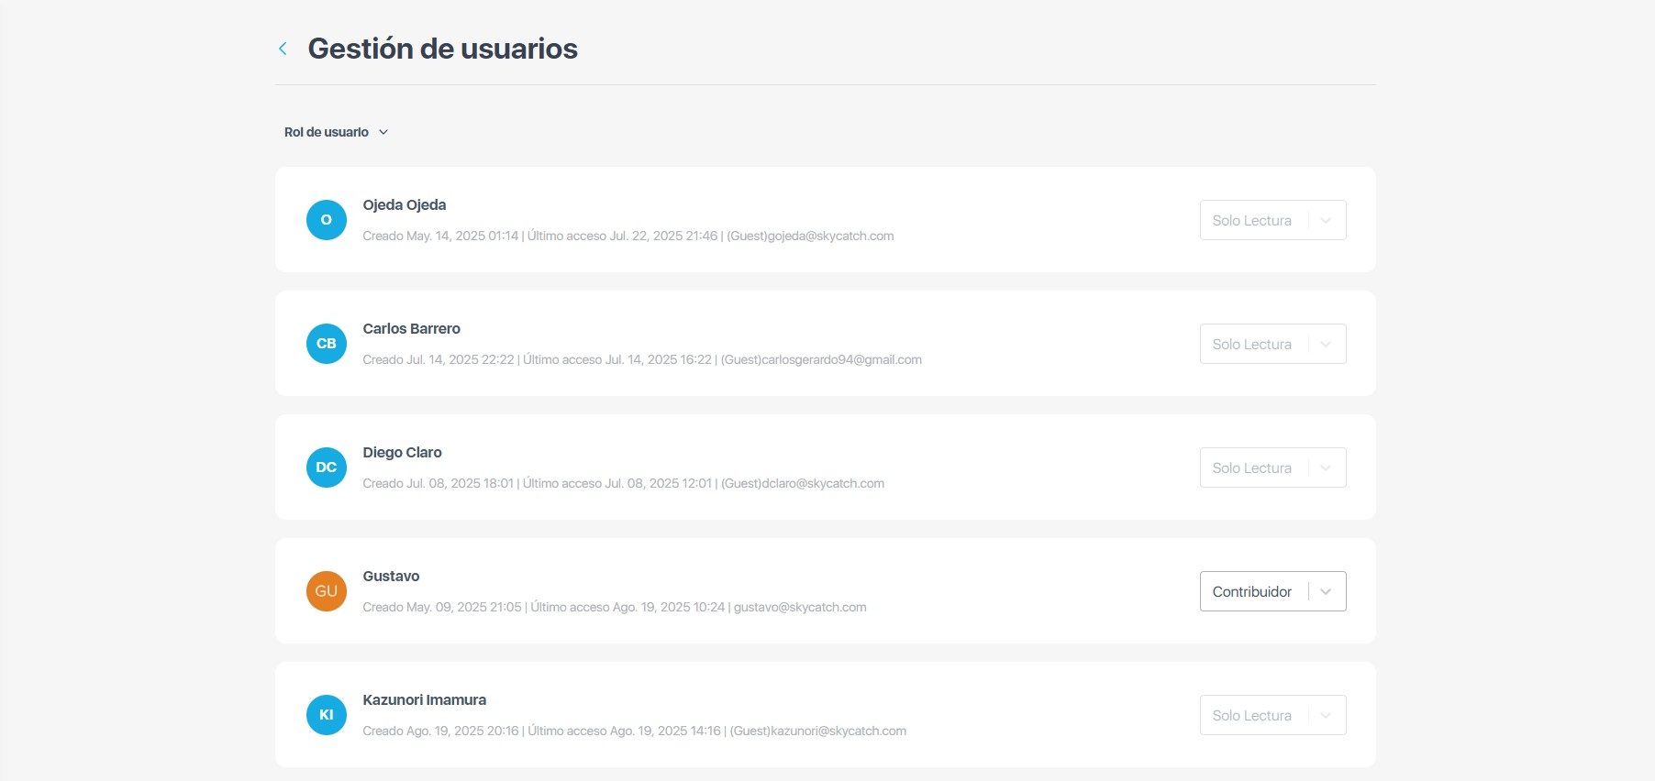Click Kazunori Imamura's KI avatar
Screen dimensions: 1655x781
(326, 715)
